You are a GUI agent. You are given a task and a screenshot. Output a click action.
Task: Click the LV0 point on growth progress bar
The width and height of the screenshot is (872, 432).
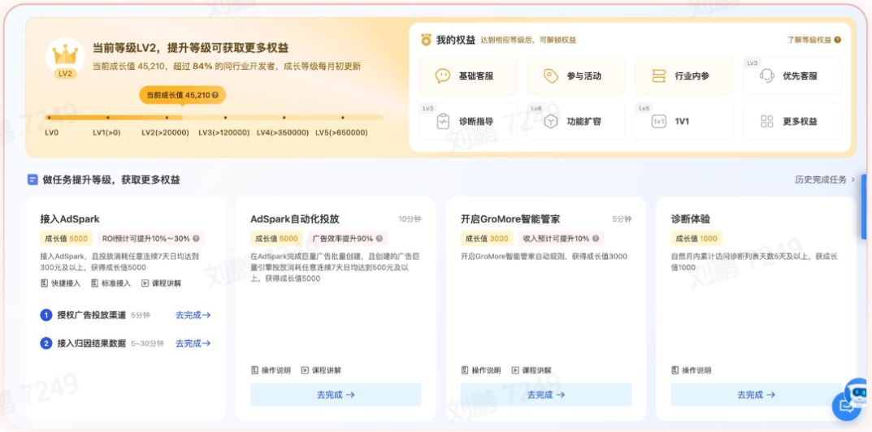[49, 117]
